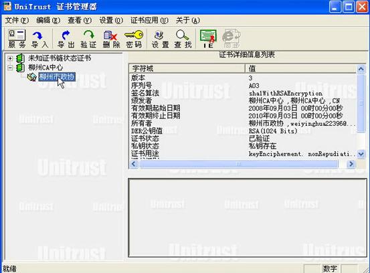Expand the 未知证书链状态证书 tree node
370x273 pixels.
(10, 58)
